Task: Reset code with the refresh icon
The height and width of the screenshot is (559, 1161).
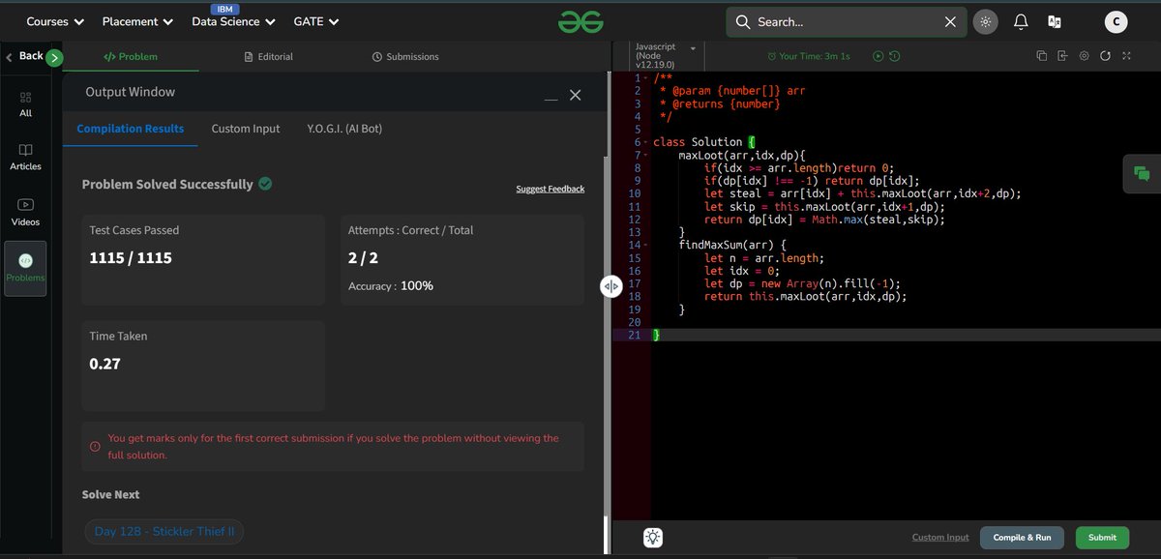Action: point(1105,56)
